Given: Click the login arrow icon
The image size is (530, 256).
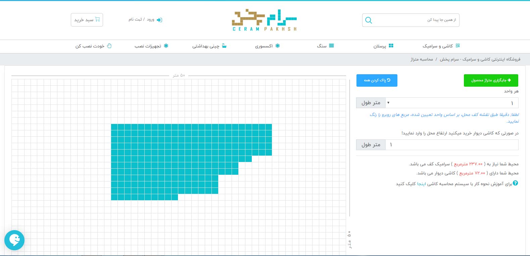Looking at the screenshot, I should (x=159, y=20).
